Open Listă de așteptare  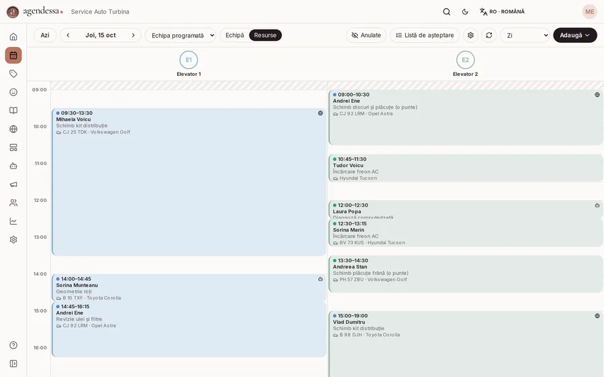(x=425, y=35)
